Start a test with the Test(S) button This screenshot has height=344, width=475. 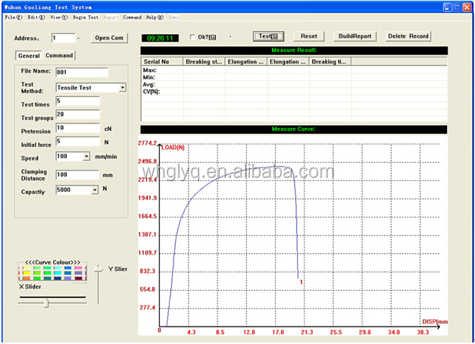pos(268,36)
